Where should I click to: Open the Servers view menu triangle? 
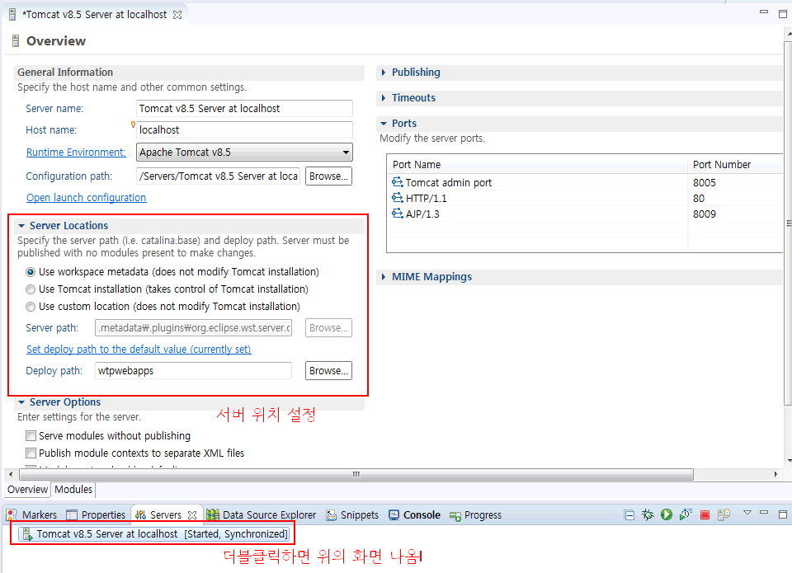747,513
